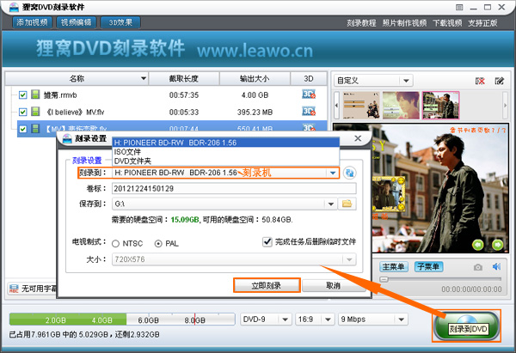Click the subtitle ABC icon at bottom left
Screen dimensions: 516x353
tap(14, 289)
